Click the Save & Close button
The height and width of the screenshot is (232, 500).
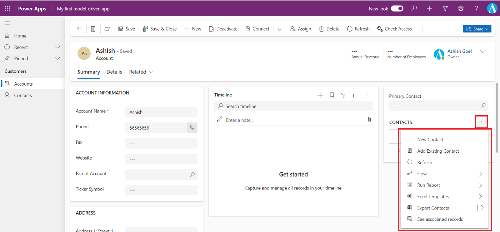(x=160, y=29)
